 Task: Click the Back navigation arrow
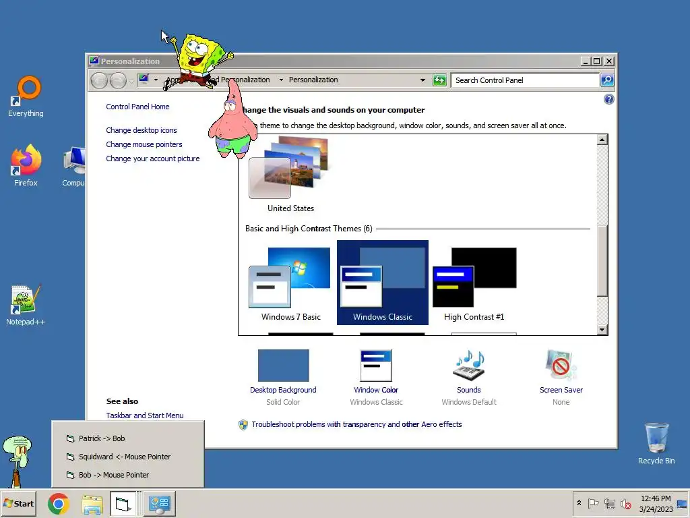coord(100,81)
